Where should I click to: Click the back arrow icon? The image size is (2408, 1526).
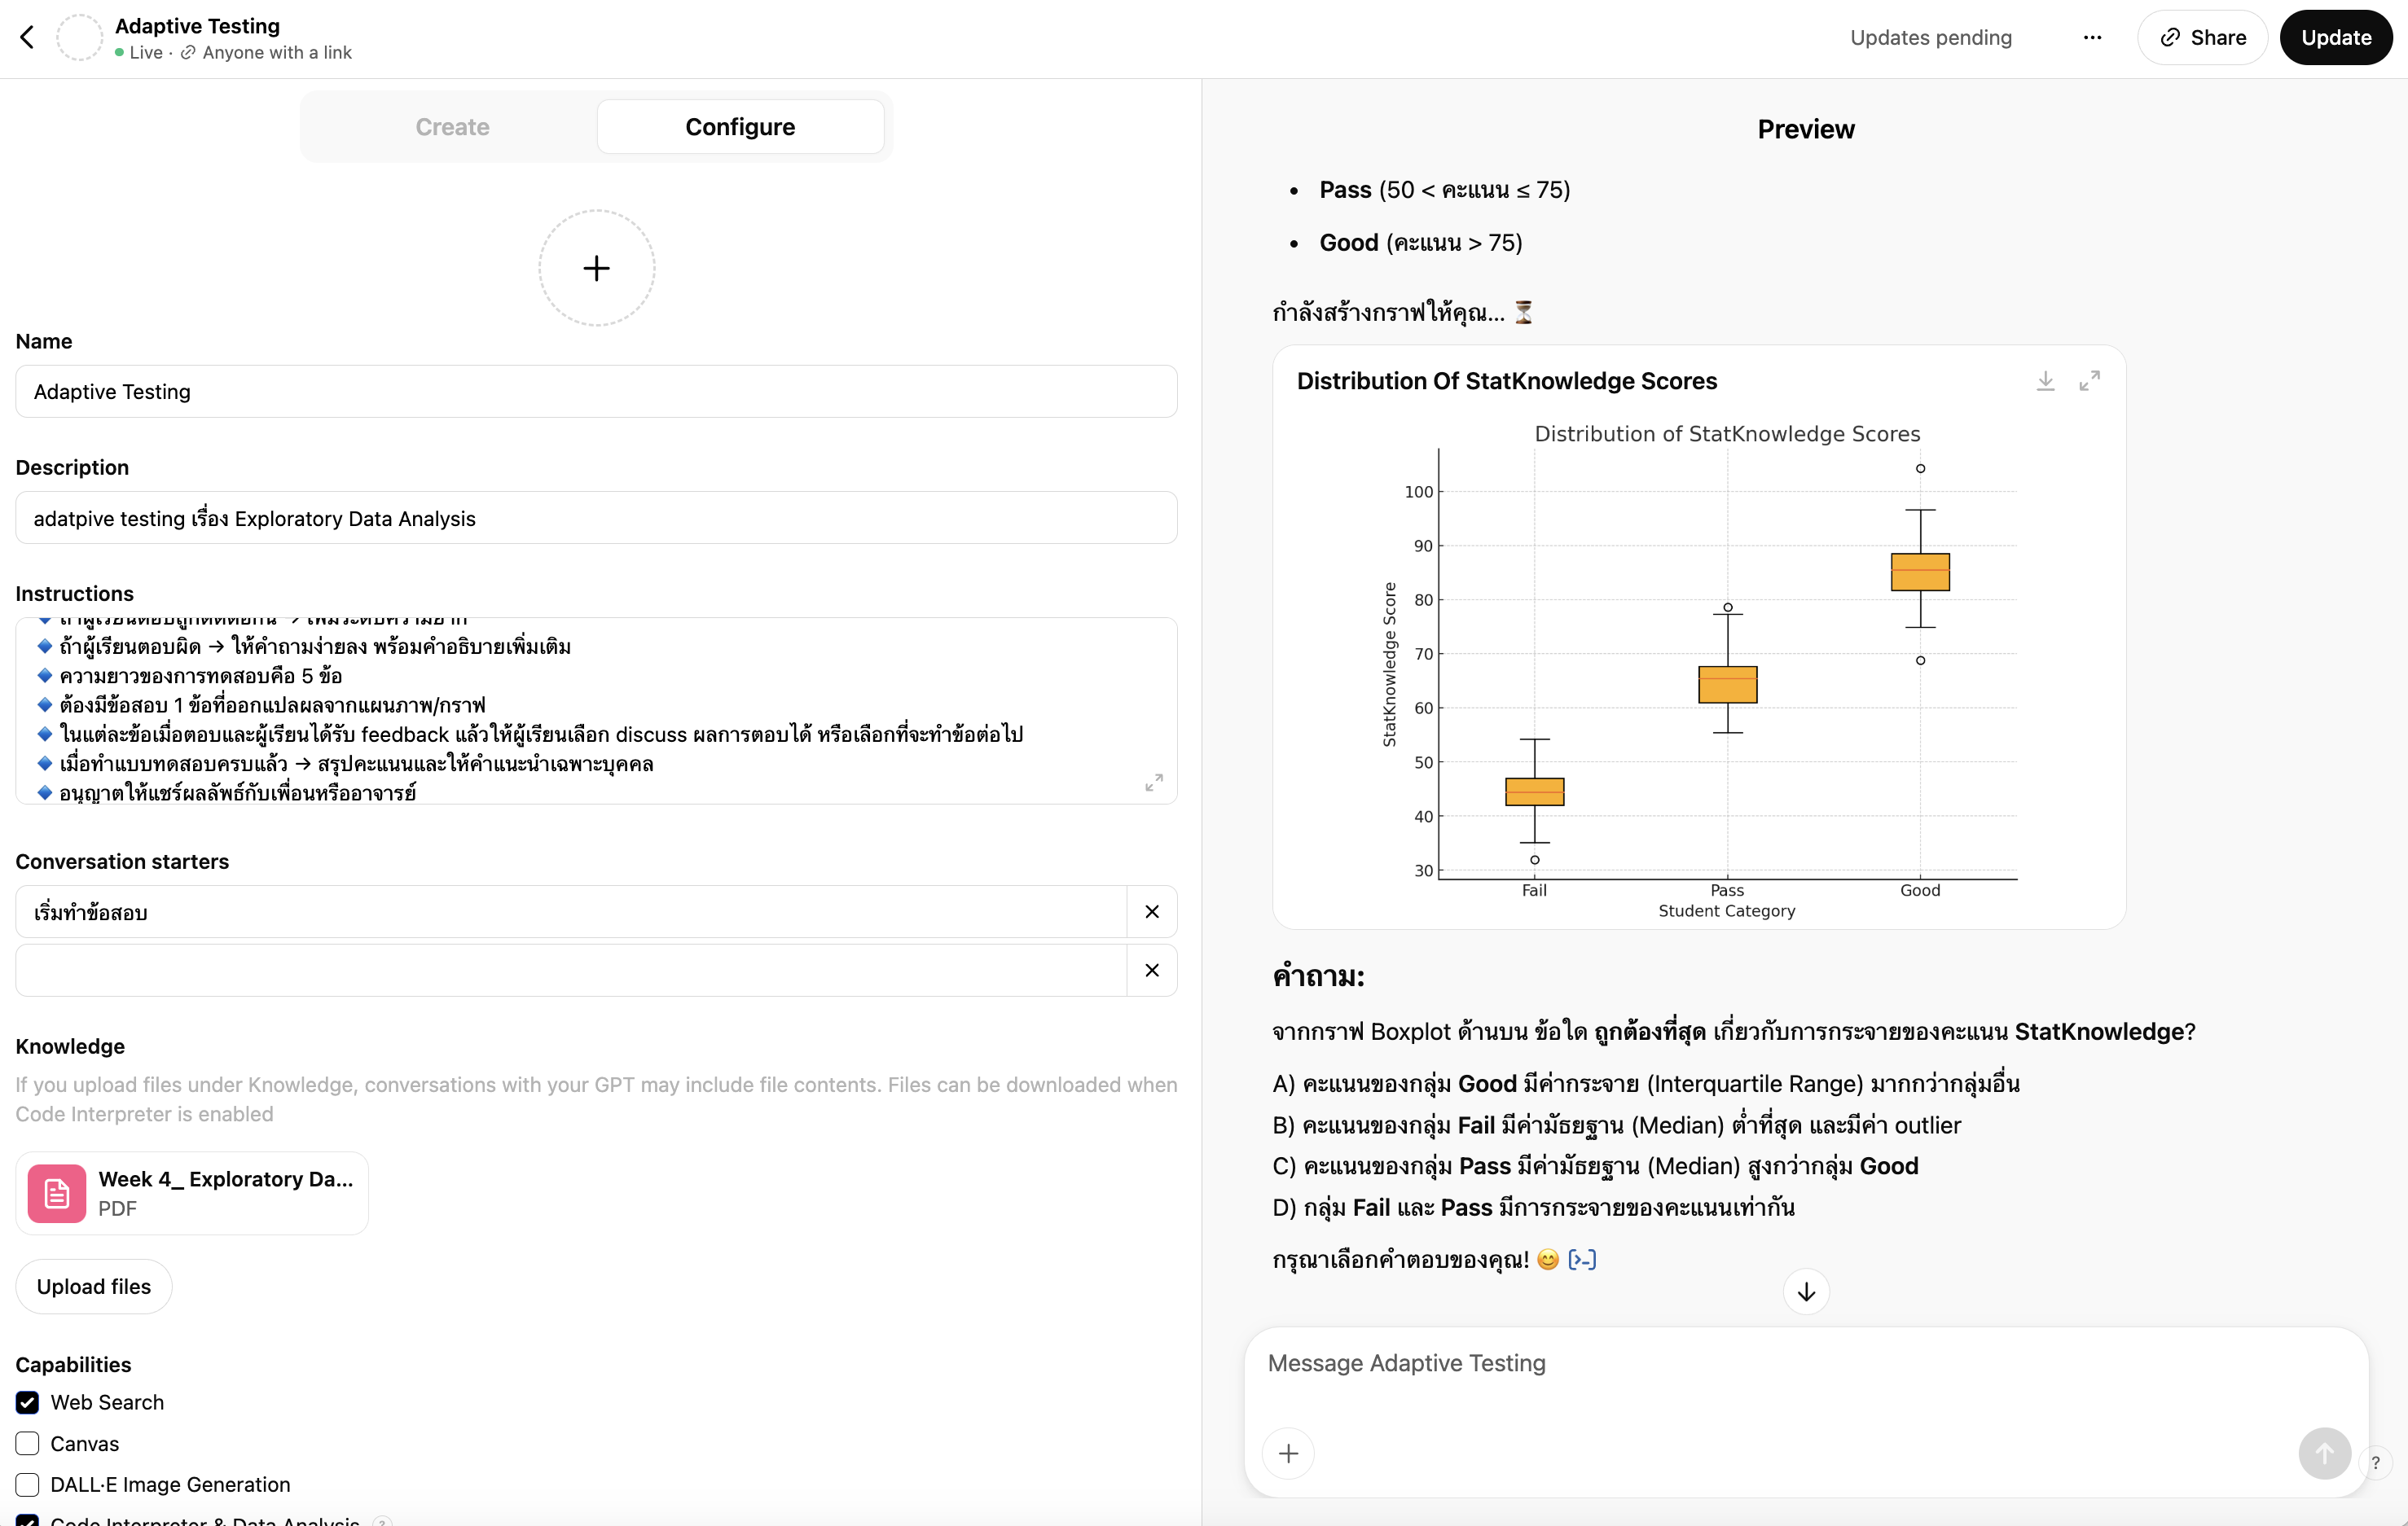(x=27, y=38)
